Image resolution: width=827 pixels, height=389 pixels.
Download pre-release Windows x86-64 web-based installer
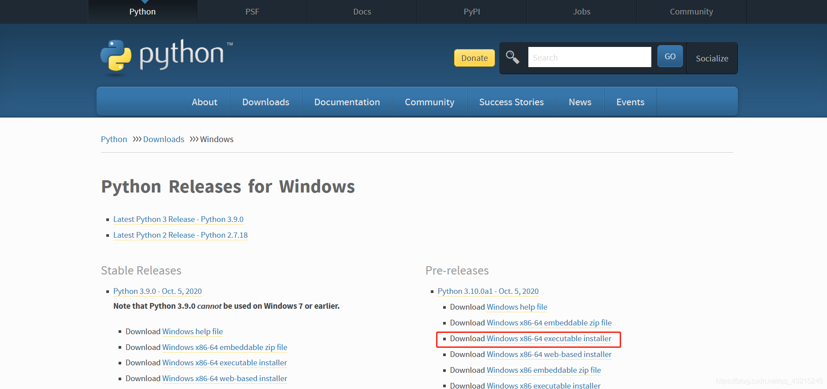[x=549, y=354]
